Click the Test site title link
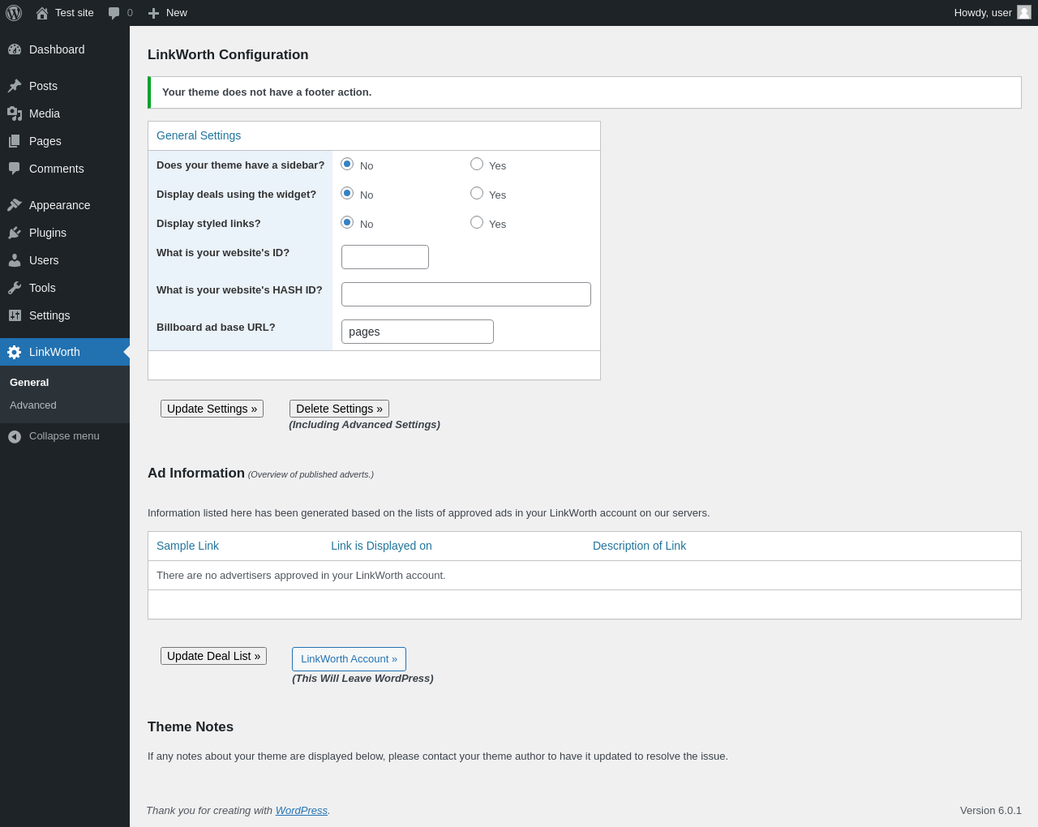 tap(75, 13)
